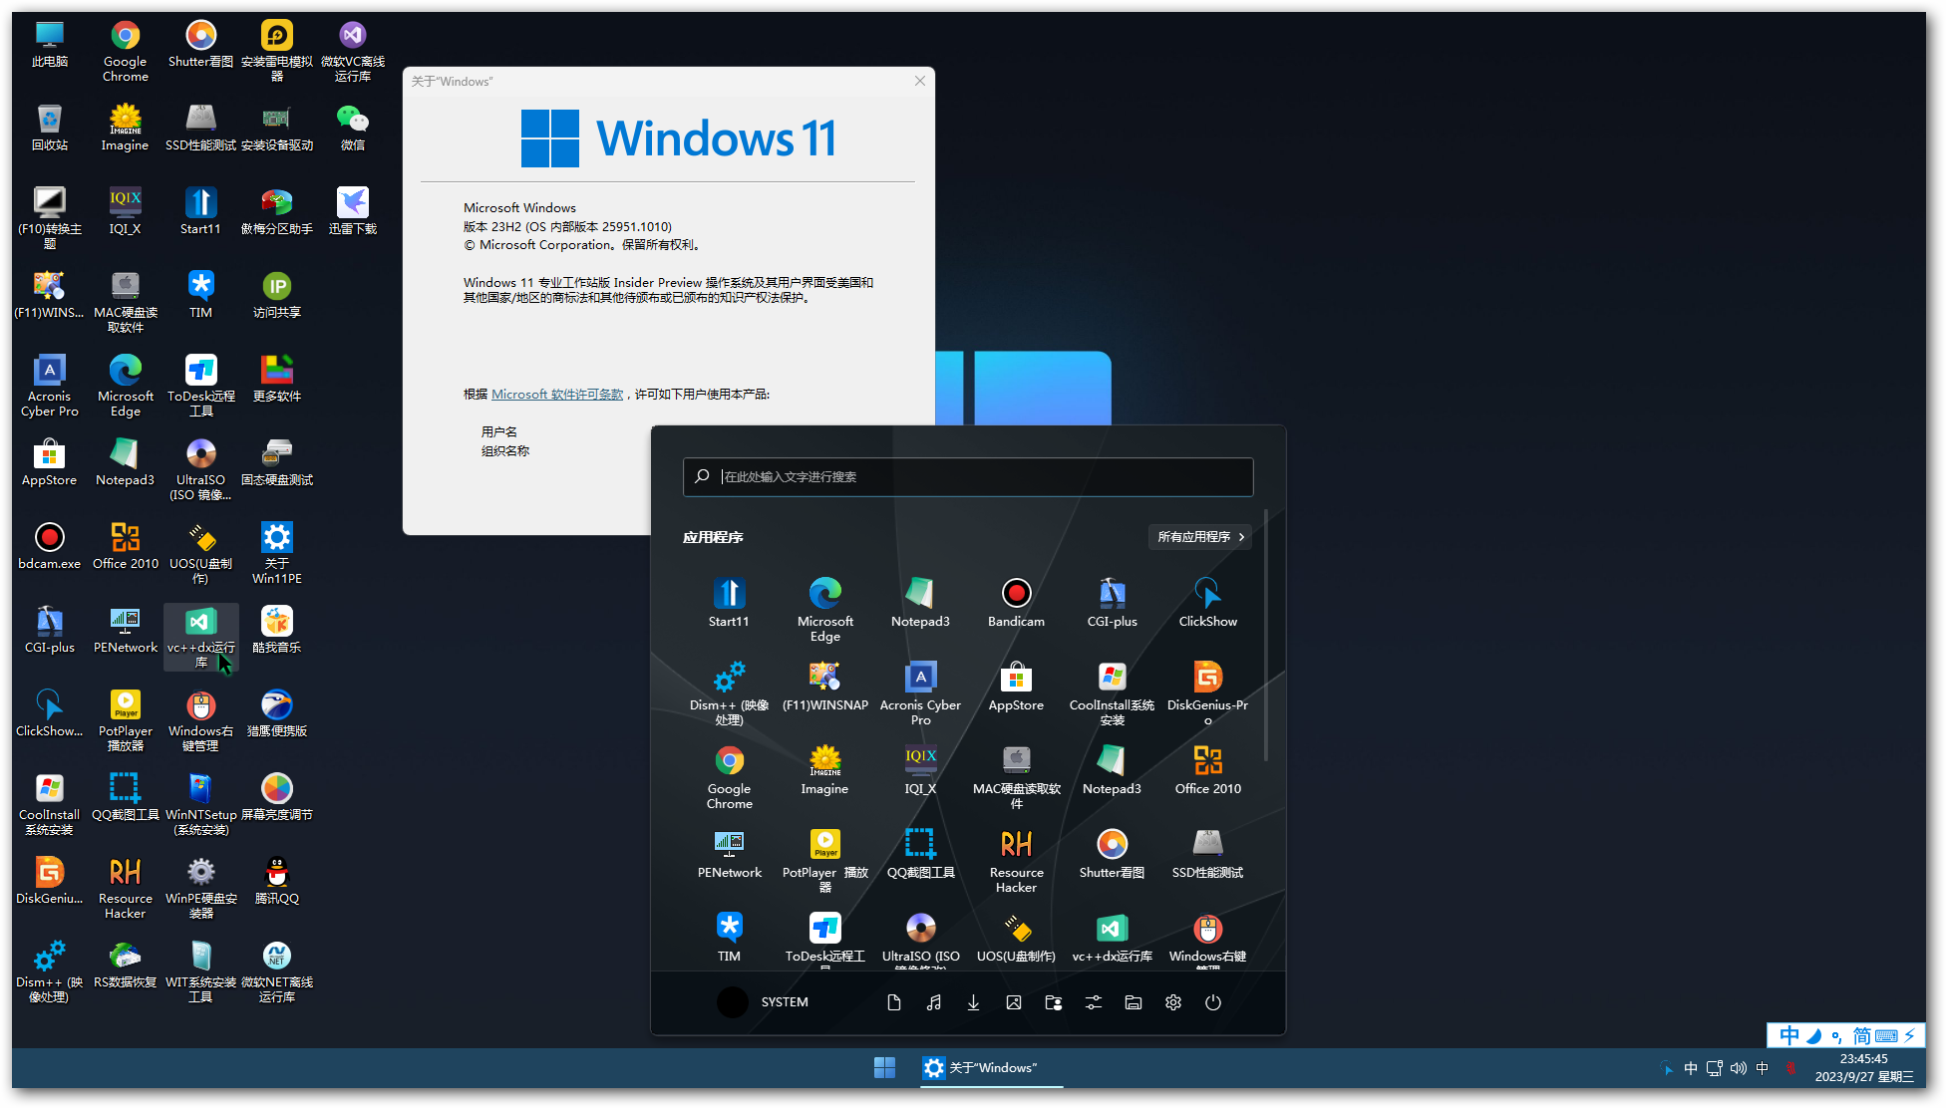1946x1108 pixels.
Task: Open Bandicam in the Start menu
Action: pos(1016,602)
